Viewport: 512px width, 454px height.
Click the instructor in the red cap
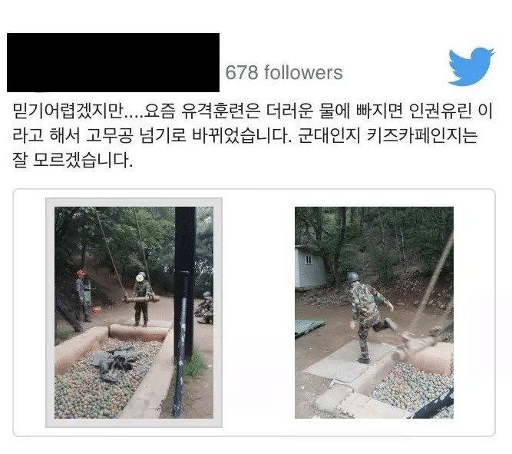click(81, 296)
